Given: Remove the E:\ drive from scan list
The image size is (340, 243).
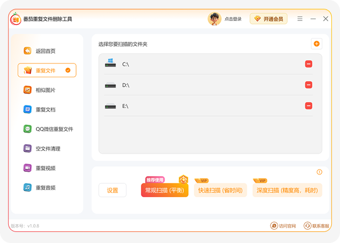Looking at the screenshot, I should click(x=309, y=105).
